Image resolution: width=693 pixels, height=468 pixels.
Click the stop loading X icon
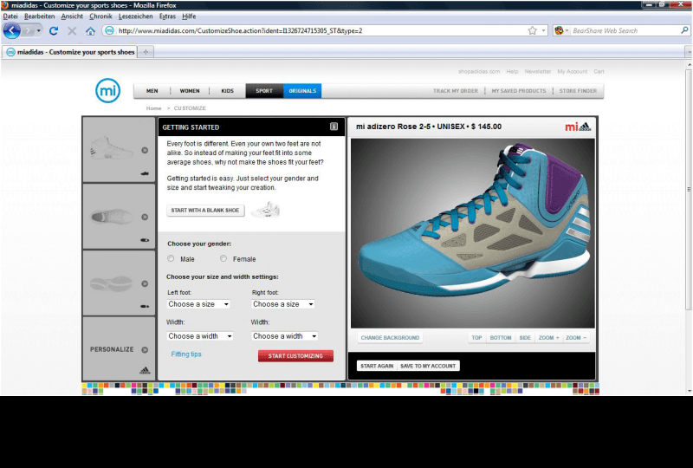pyautogui.click(x=72, y=31)
